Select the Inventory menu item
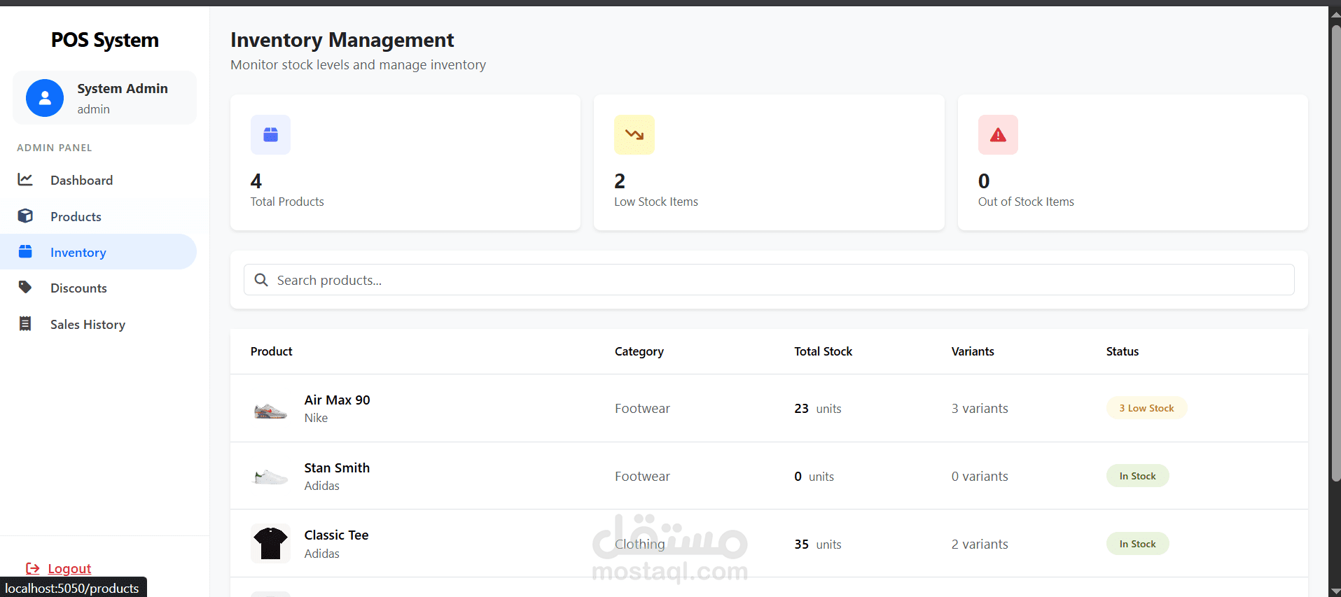Screen dimensions: 1341x597 [x=98, y=252]
